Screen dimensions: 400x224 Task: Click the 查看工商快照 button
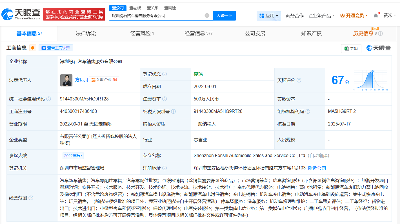[56, 48]
